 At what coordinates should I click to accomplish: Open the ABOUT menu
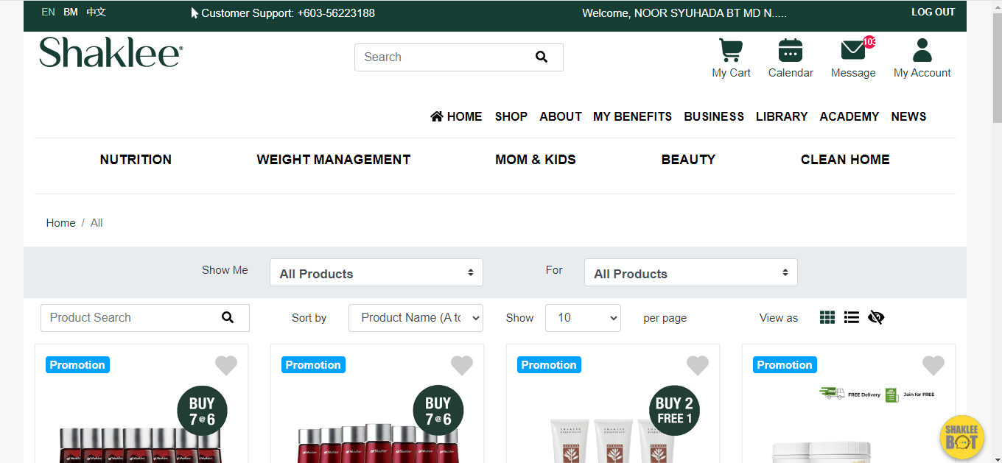(x=561, y=116)
